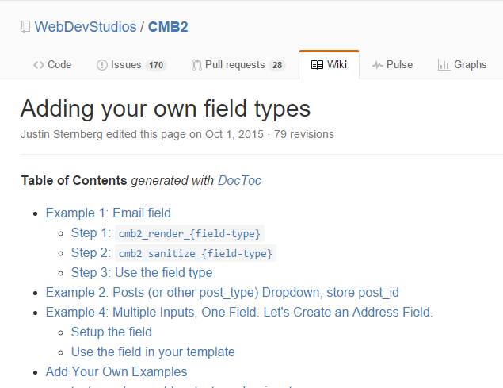Viewport: 503px width, 388px height.
Task: Open the Pull requests tab
Action: 238,65
